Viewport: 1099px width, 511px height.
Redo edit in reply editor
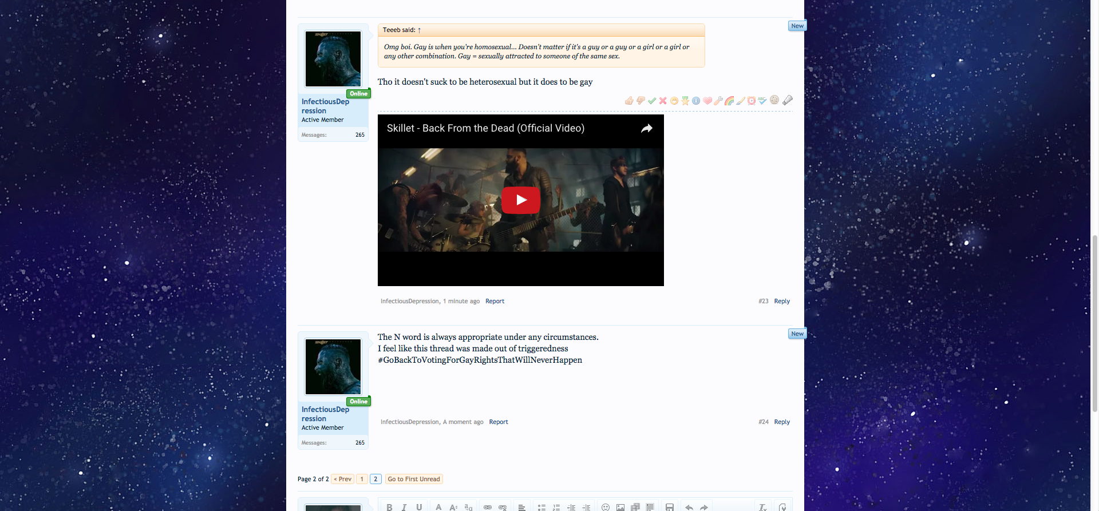[x=704, y=507]
